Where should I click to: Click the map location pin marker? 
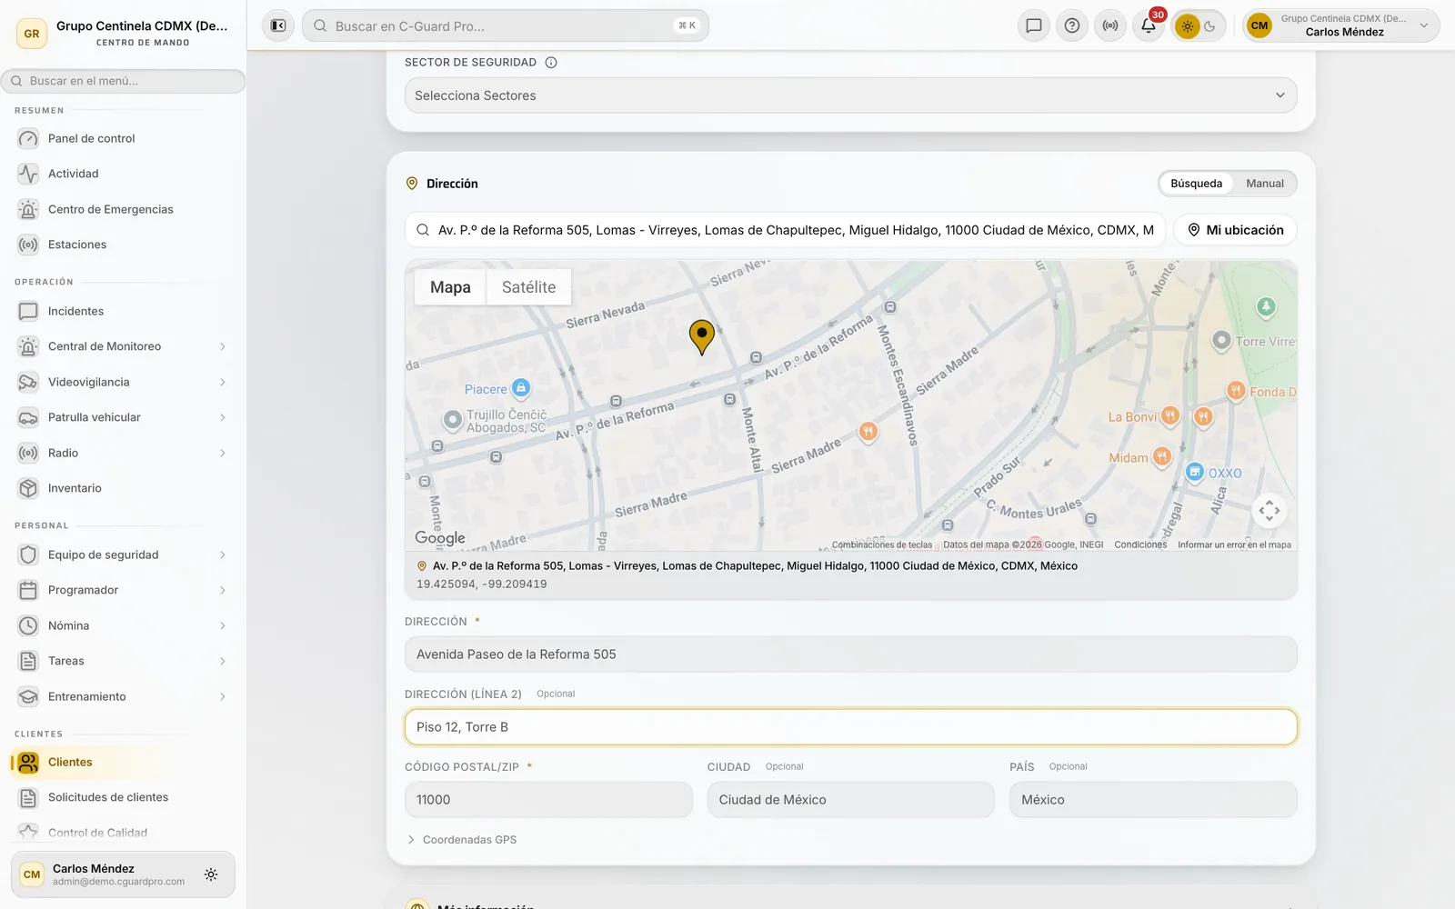point(701,336)
